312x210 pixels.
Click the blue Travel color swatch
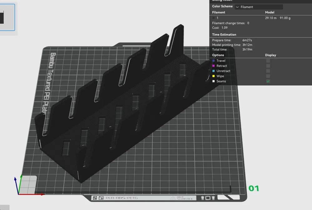[213, 61]
